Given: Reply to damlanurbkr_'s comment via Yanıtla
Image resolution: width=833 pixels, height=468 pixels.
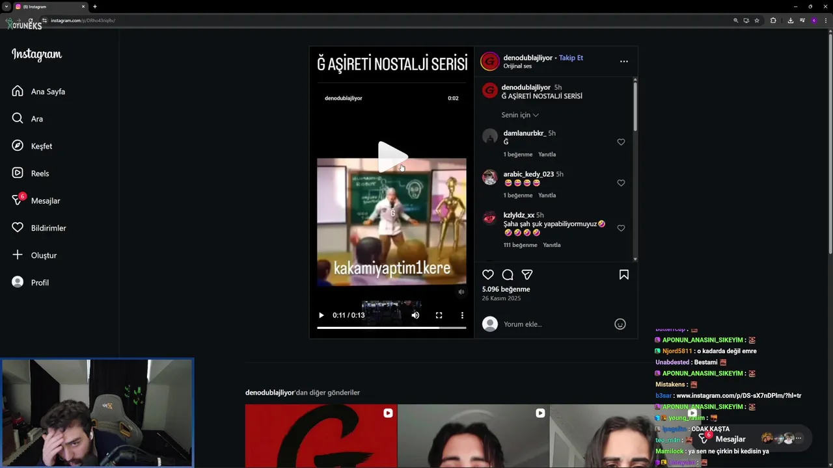Looking at the screenshot, I should [x=547, y=155].
